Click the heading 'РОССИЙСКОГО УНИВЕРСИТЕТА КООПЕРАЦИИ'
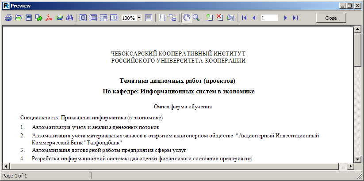This screenshot has width=364, height=181. click(178, 61)
